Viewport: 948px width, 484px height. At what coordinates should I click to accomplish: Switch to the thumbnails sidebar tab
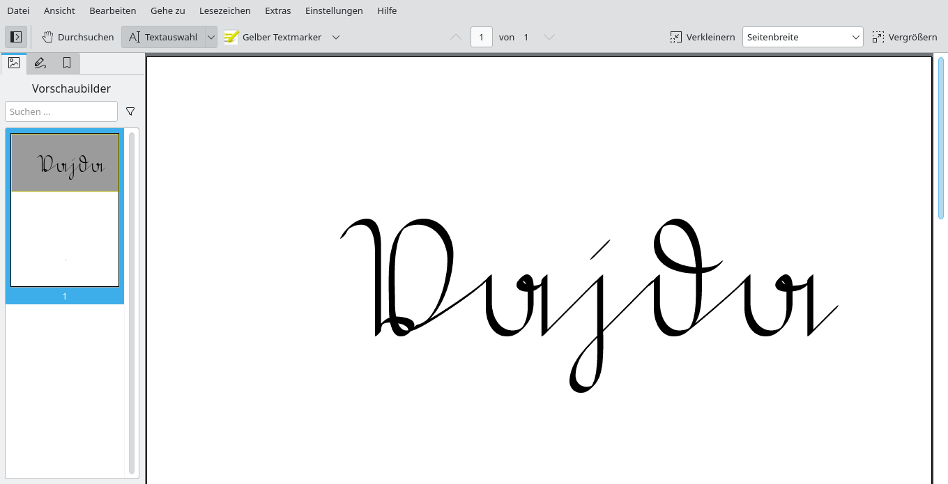coord(14,63)
